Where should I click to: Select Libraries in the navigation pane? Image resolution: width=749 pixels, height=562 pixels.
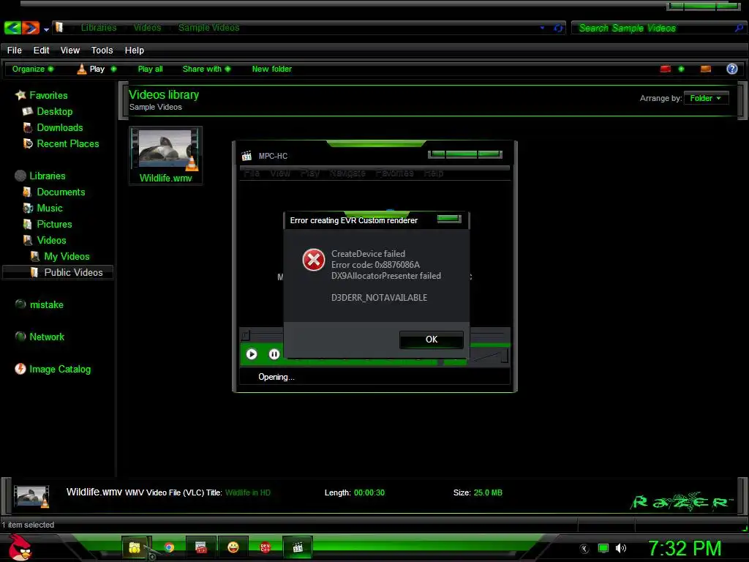tap(48, 176)
